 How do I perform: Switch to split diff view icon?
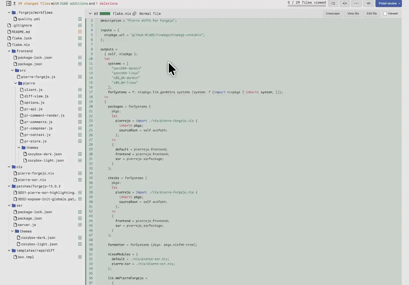(345, 4)
